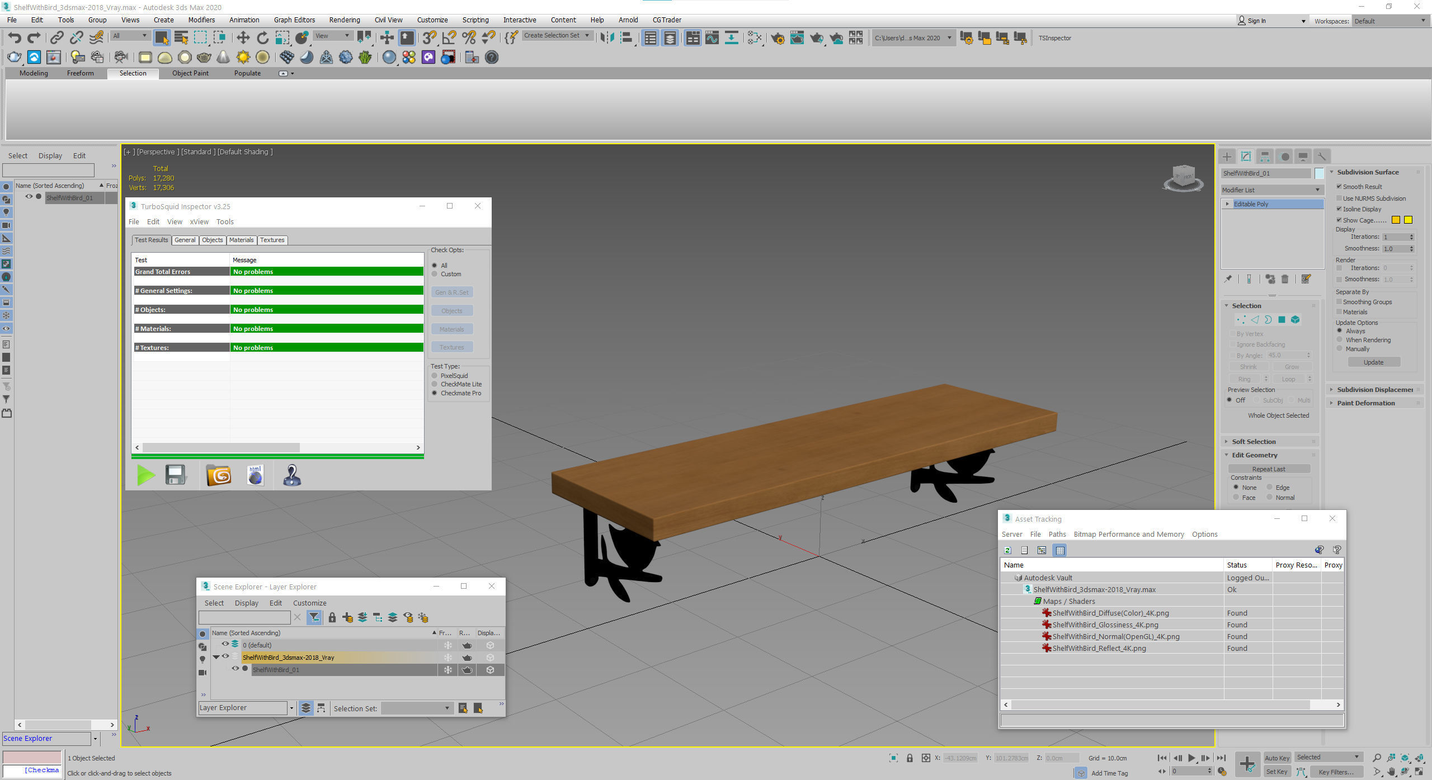Viewport: 1432px width, 780px height.
Task: Open the Workspaces Default dropdown
Action: [1390, 21]
